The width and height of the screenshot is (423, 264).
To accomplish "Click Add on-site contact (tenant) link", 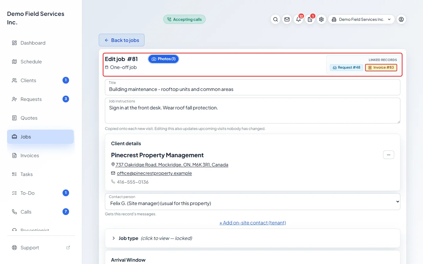I will click(253, 223).
